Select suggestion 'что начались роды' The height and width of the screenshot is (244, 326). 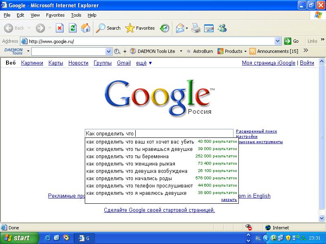coord(161,178)
